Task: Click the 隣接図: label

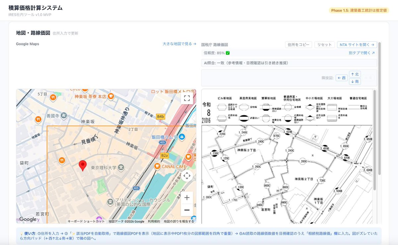Action: (327, 78)
